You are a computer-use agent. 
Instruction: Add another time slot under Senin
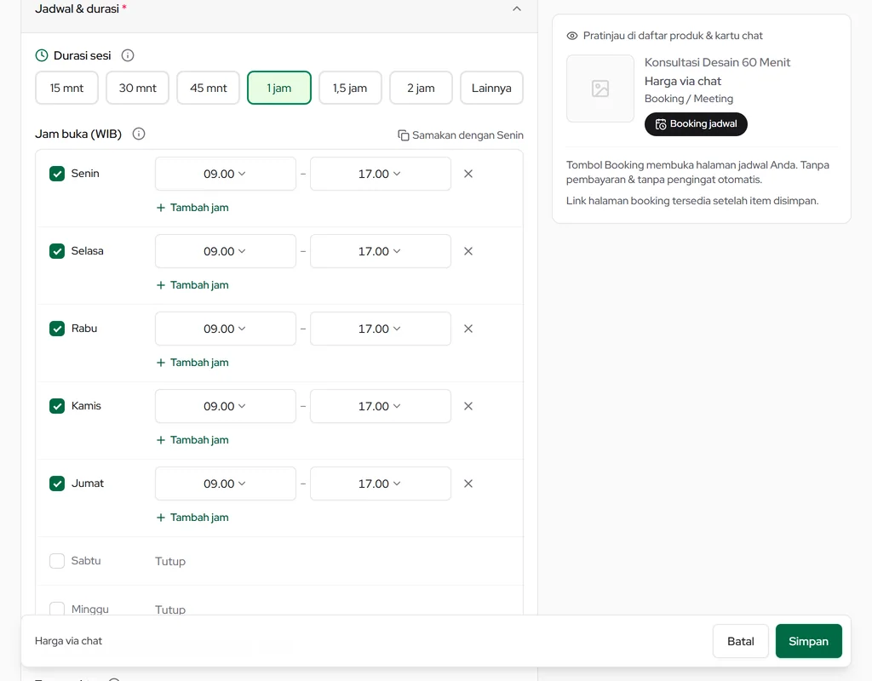(x=192, y=208)
